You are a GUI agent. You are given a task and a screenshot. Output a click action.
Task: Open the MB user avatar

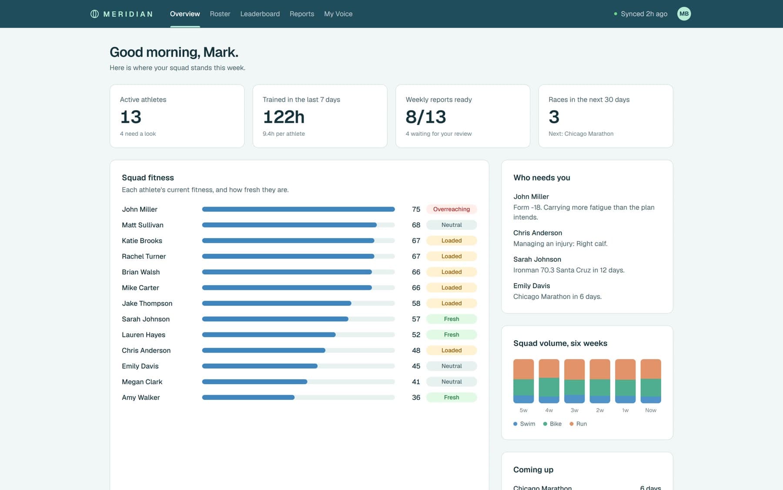[x=684, y=14]
